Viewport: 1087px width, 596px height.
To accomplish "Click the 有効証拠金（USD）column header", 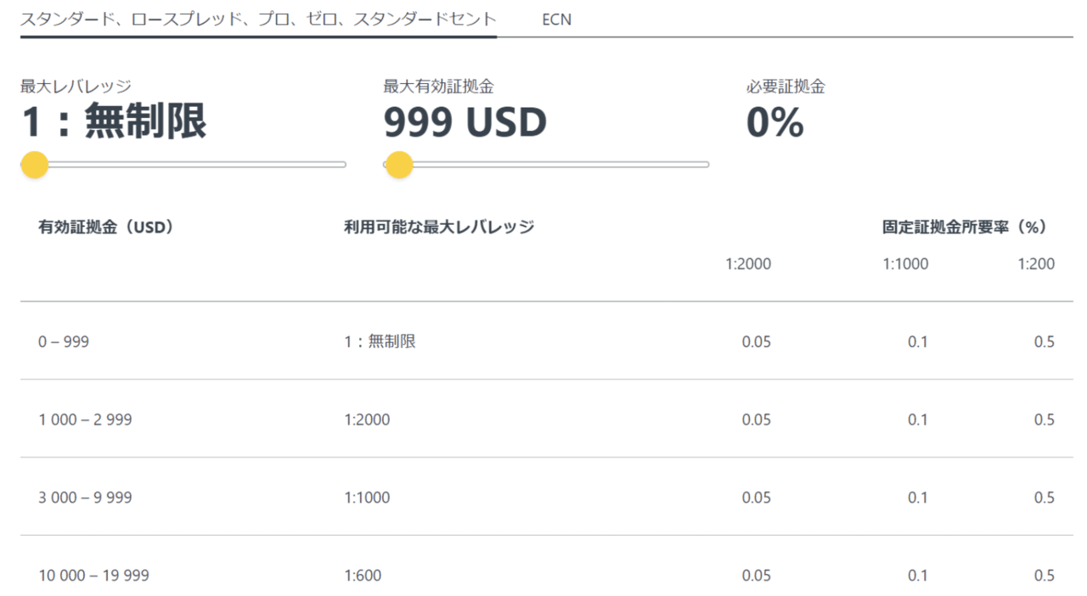I will tap(106, 227).
